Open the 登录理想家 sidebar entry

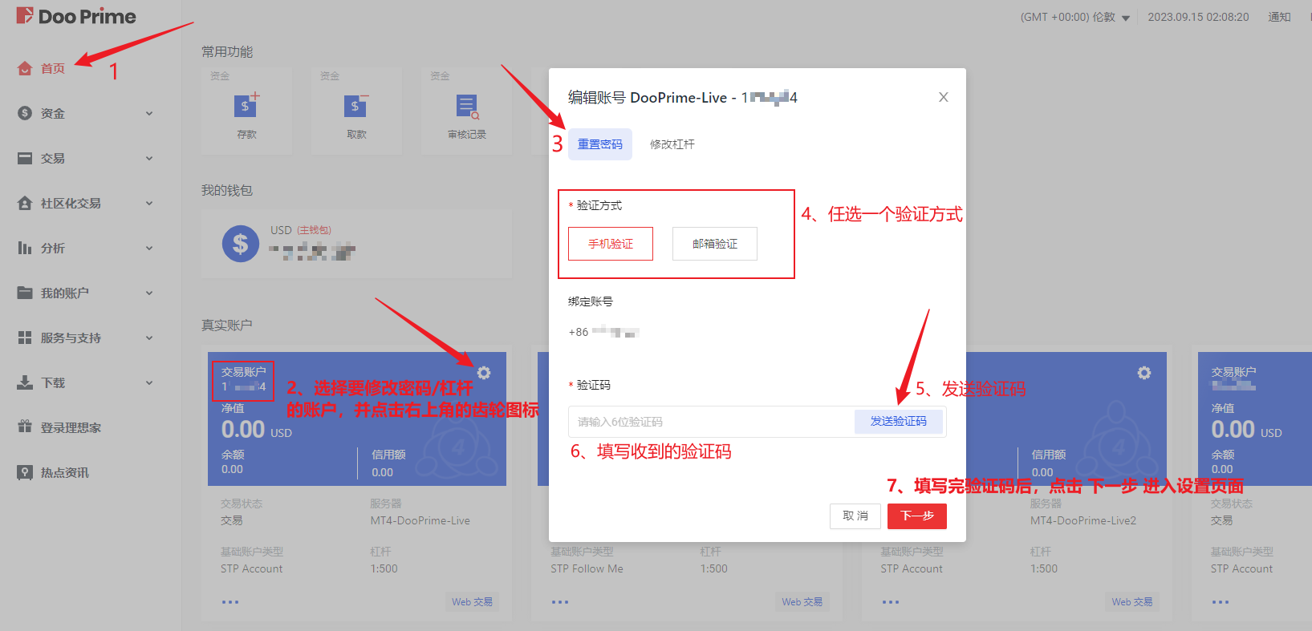click(71, 427)
